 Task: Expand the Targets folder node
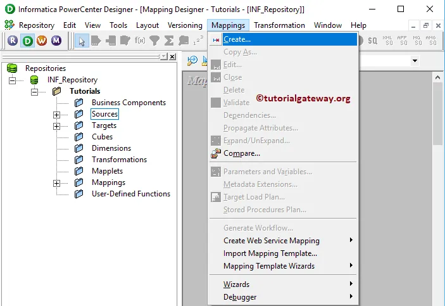[x=56, y=126]
